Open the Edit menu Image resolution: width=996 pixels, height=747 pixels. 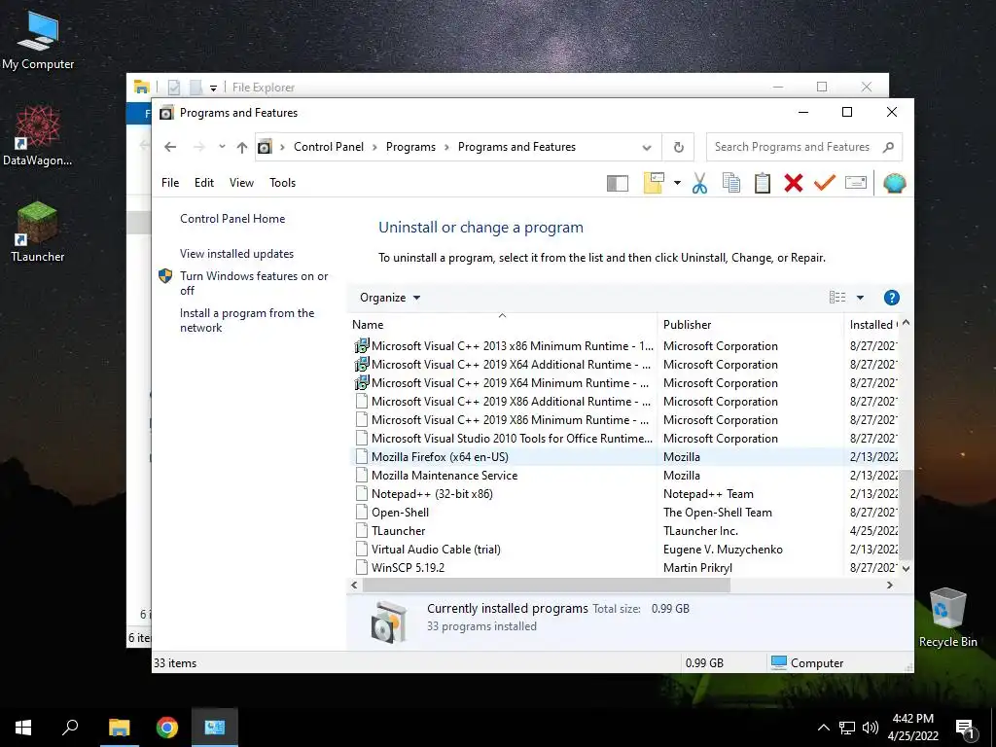pyautogui.click(x=204, y=183)
